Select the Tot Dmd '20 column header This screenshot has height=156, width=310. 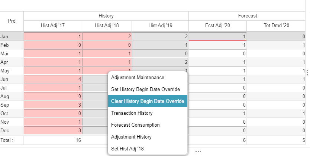pyautogui.click(x=276, y=26)
